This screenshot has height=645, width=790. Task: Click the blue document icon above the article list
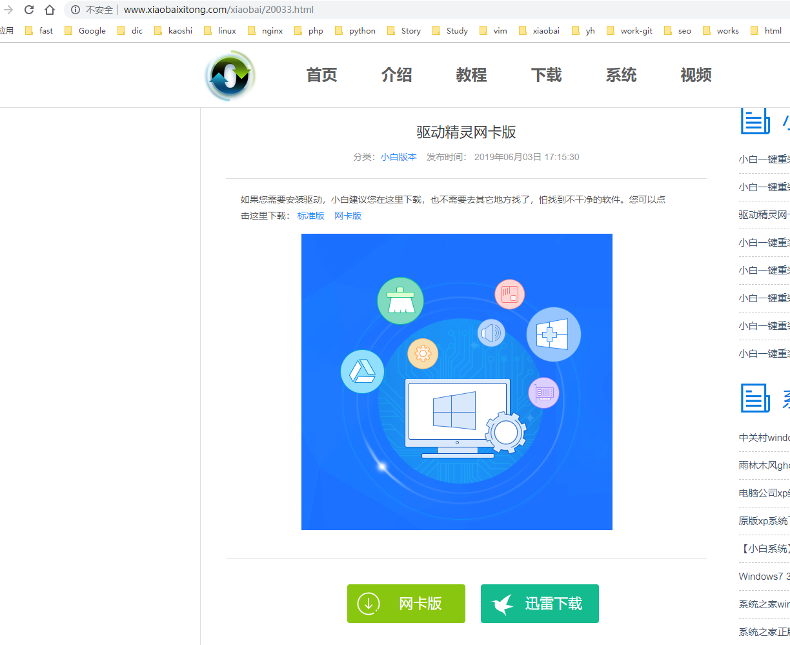coord(755,121)
